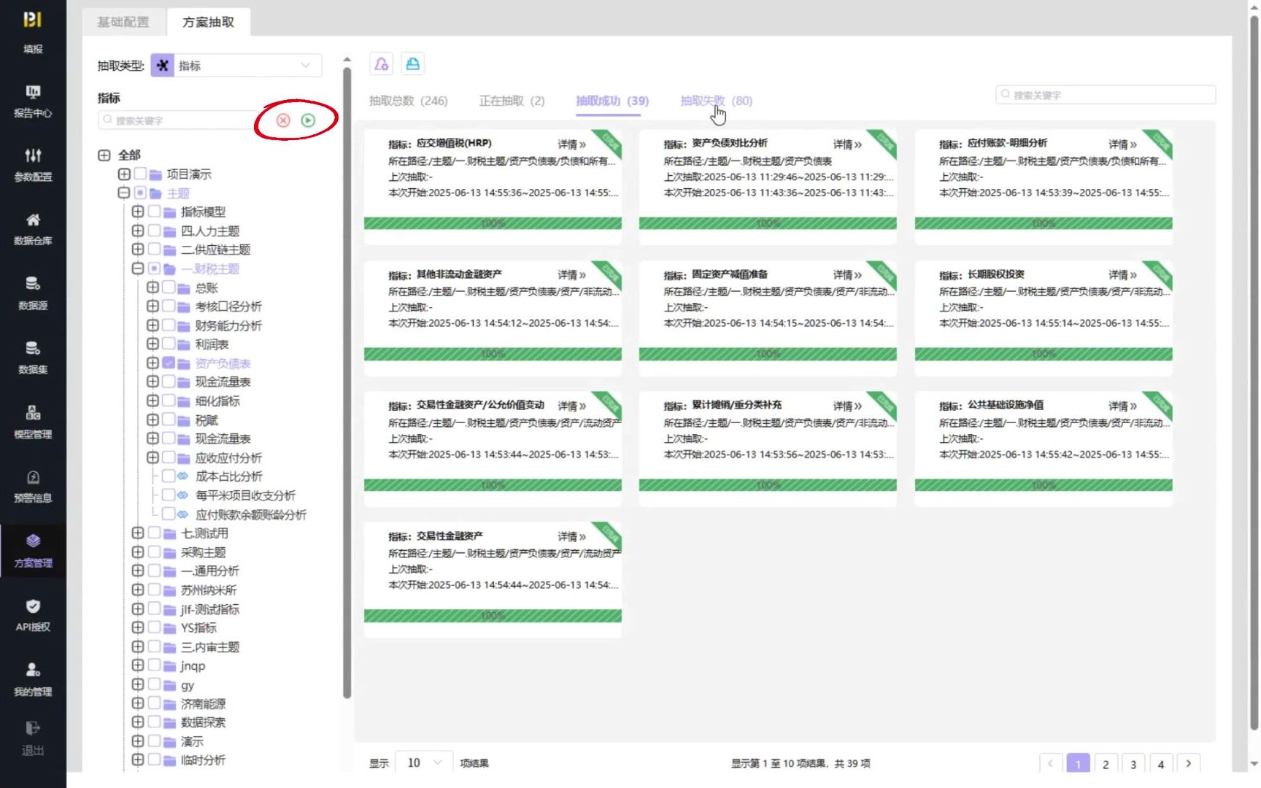Open 详情 for 应交增值税(HRP) card

571,144
